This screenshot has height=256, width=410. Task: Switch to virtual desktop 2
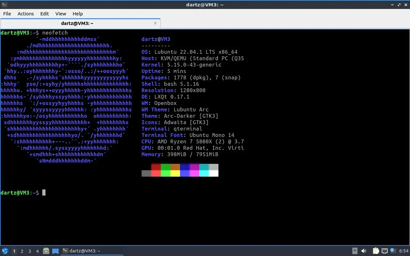tap(22, 251)
